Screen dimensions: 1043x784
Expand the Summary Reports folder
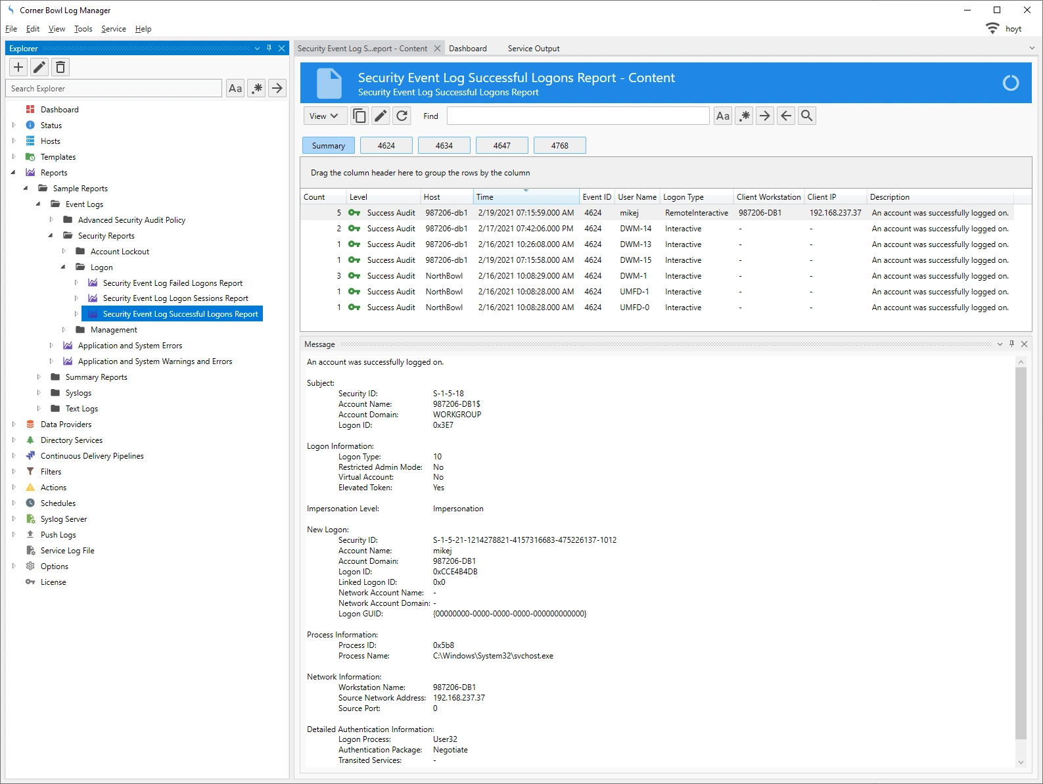pos(39,377)
